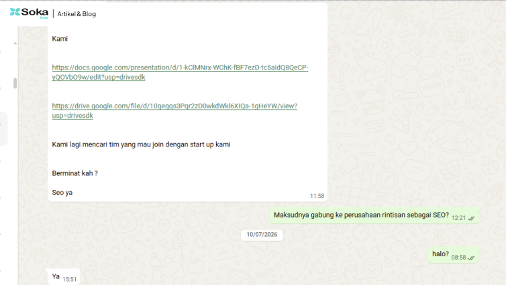The height and width of the screenshot is (285, 506).
Task: Click the 08:58 message timestamp
Action: tap(458, 258)
